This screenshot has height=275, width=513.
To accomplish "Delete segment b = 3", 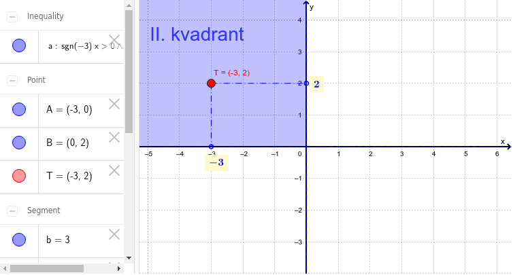I will 114,234.
